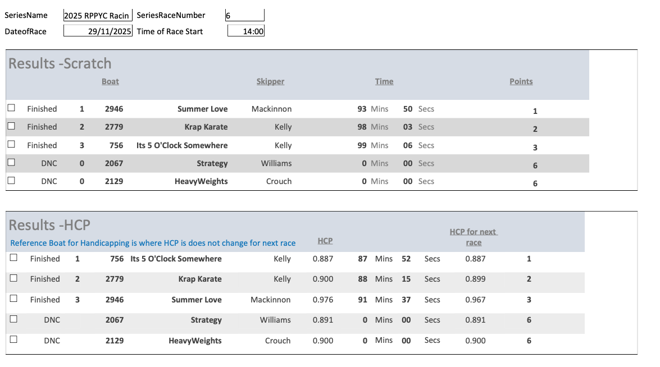
Task: Click the DateofRace field showing 29/11/2025
Action: 98,31
